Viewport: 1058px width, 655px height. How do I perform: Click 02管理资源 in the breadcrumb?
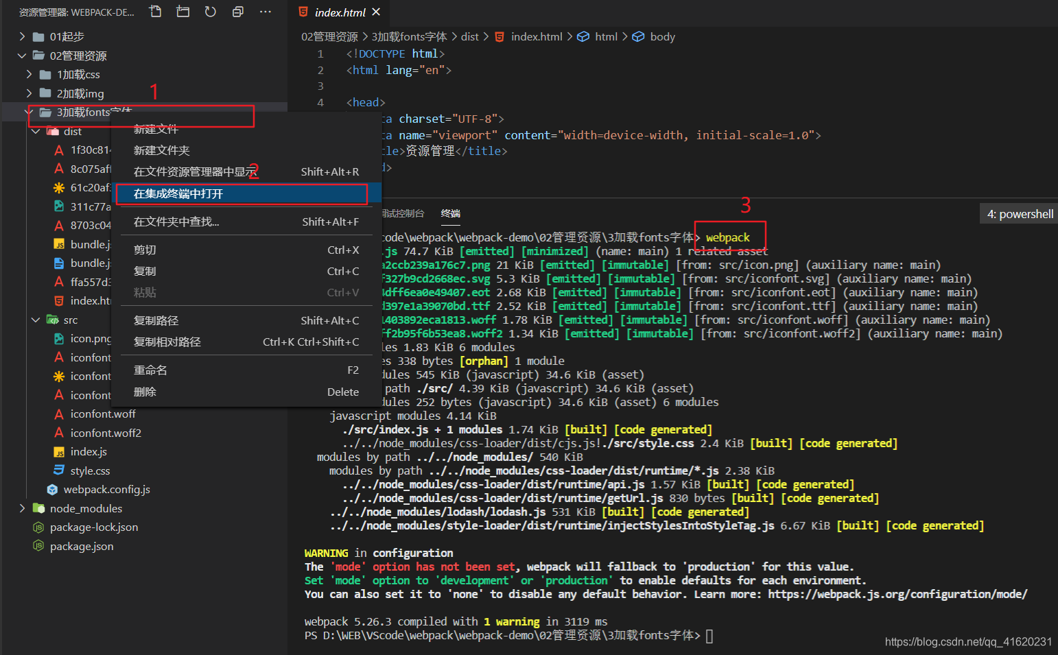[x=329, y=36]
